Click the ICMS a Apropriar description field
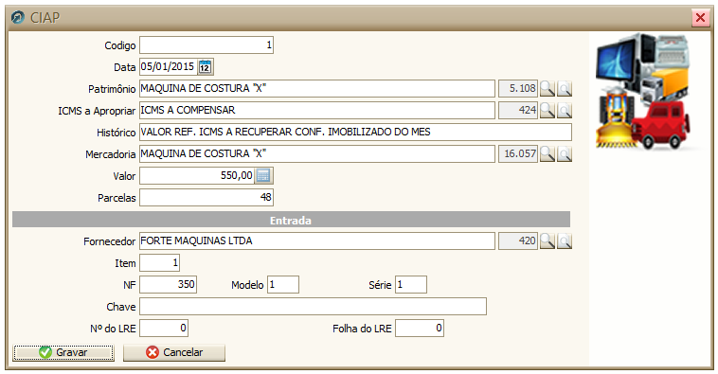Image resolution: width=718 pixels, height=374 pixels. [317, 111]
